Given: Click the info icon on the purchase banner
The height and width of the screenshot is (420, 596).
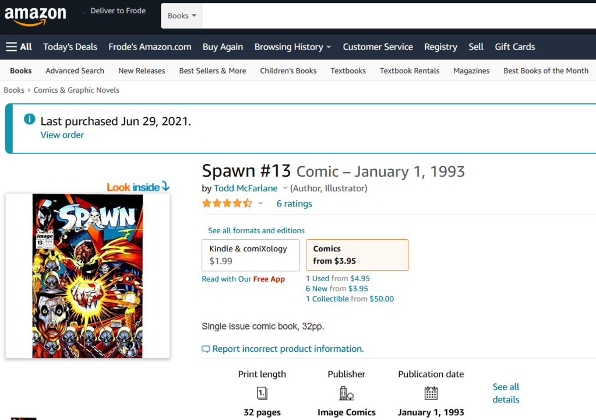Looking at the screenshot, I should [29, 118].
